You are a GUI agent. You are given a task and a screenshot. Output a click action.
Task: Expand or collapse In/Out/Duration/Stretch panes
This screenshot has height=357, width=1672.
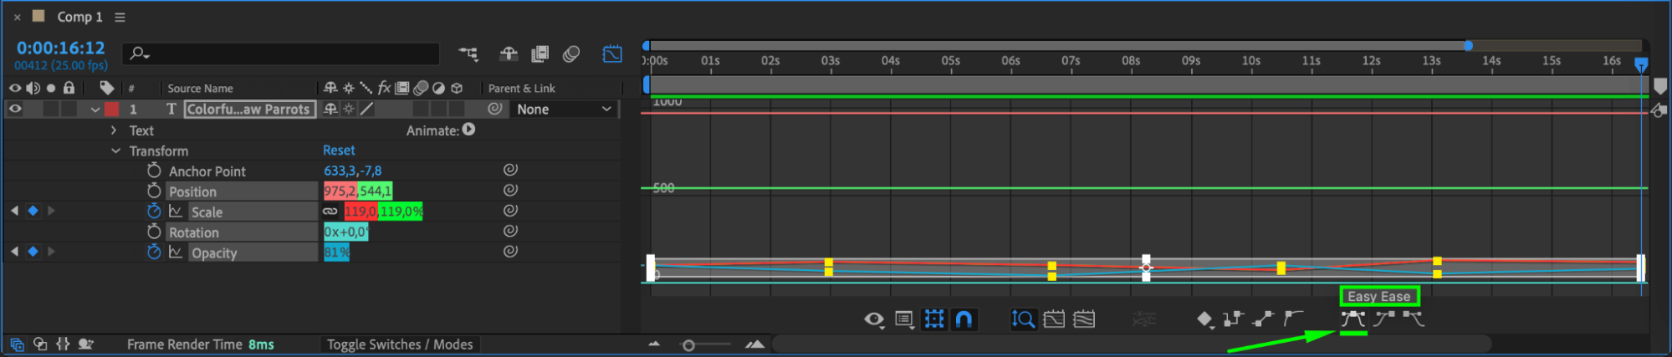click(x=63, y=344)
